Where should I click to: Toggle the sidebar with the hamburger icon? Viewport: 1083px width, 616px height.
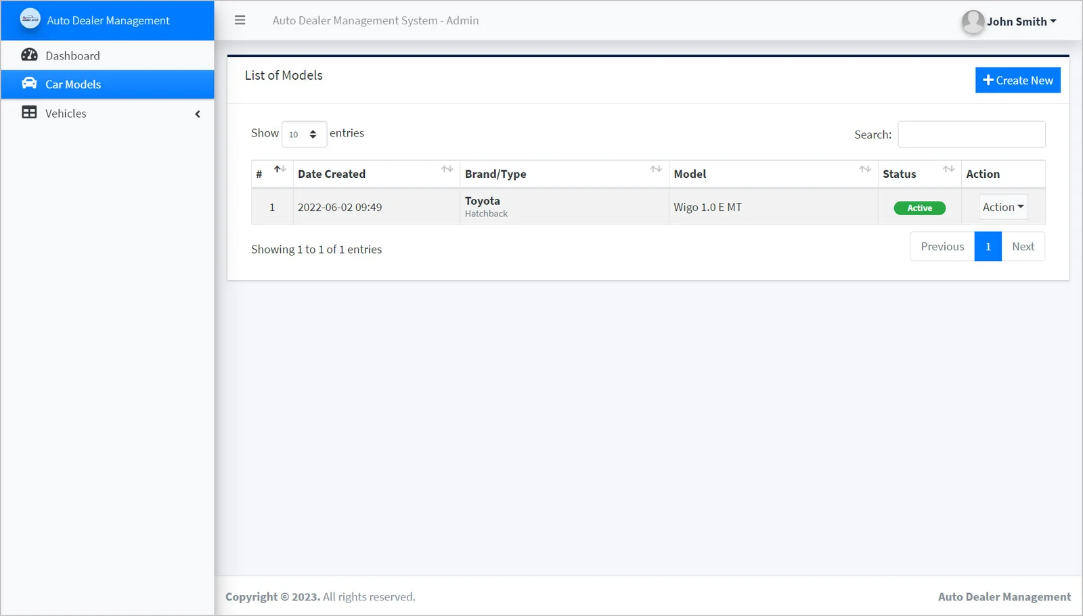(x=240, y=20)
